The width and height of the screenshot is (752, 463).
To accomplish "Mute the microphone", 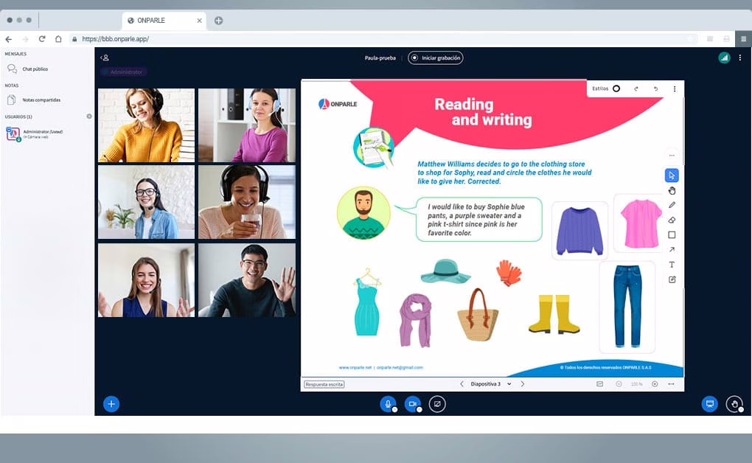I will point(389,404).
